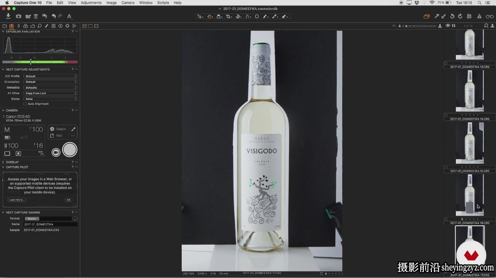This screenshot has height=278, width=496.
Task: Click OK in Capture Pilot notice
Action: [x=69, y=200]
